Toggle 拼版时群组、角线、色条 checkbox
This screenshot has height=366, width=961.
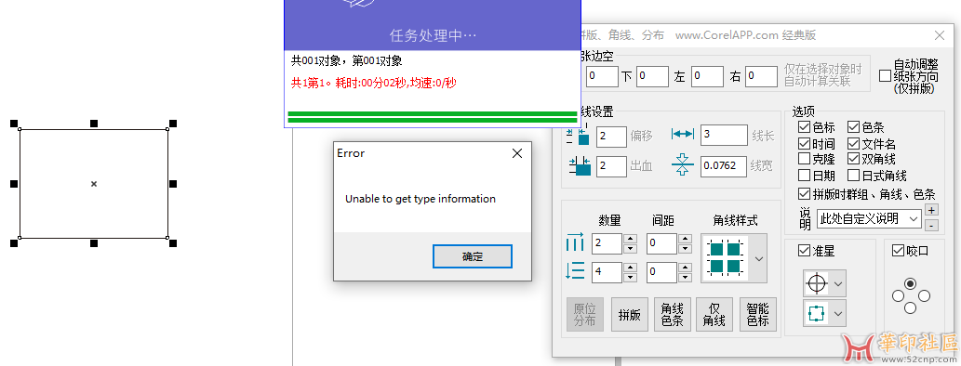(804, 194)
